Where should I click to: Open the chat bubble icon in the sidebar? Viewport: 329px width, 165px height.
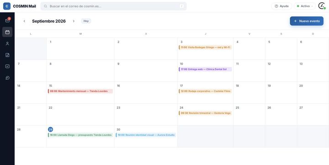click(x=7, y=78)
